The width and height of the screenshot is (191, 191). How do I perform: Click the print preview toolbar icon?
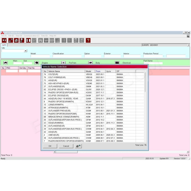click(22, 40)
